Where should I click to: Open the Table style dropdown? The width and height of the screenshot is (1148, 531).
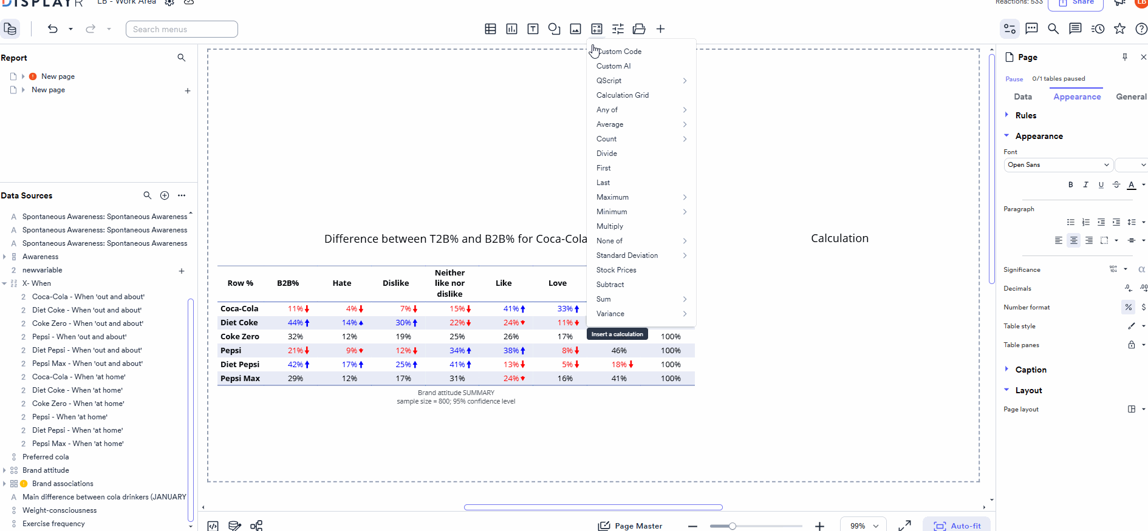1136,326
